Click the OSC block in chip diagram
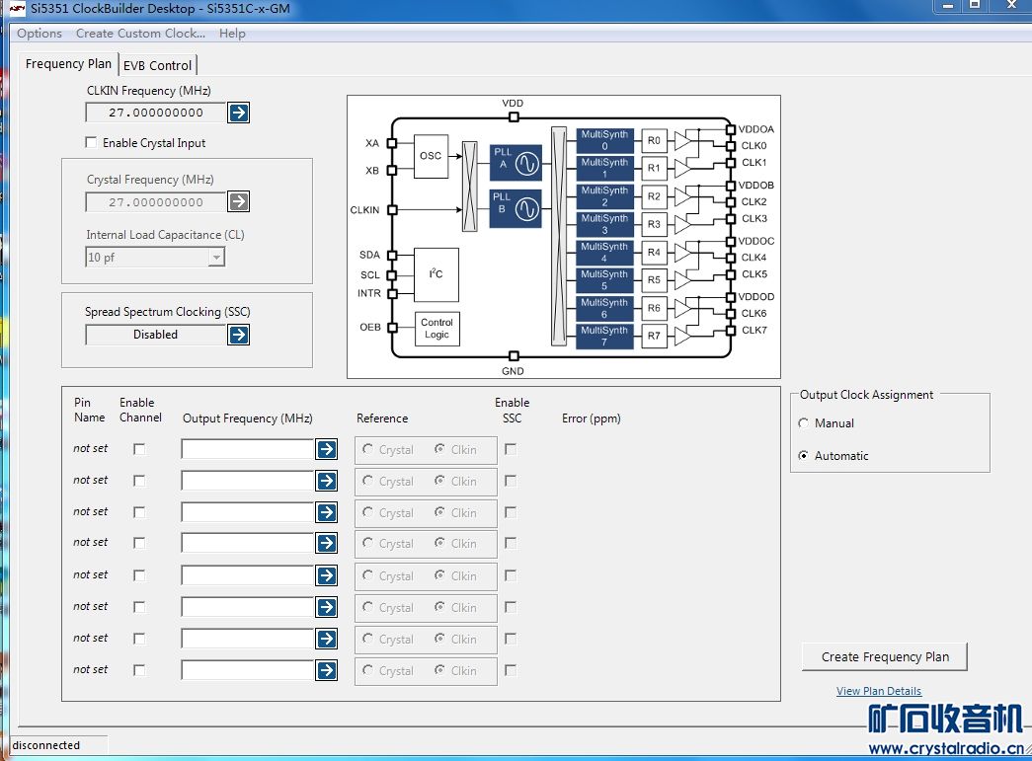Screen dimensions: 1032x761 (x=431, y=156)
